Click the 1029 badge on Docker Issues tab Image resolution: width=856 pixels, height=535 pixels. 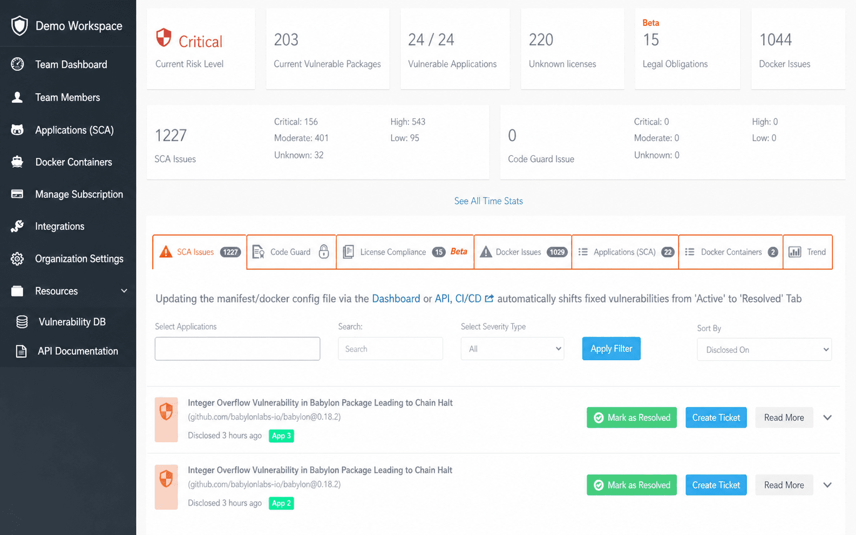pos(557,252)
